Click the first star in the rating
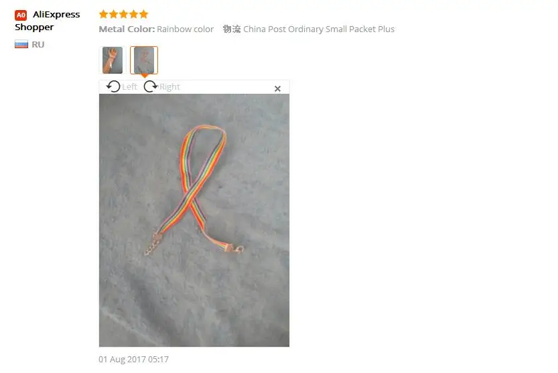Viewport: 558px width, 373px height. click(104, 14)
